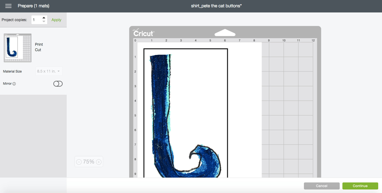The height and width of the screenshot is (193, 382).
Task: Decrease project copies with down arrow
Action: click(44, 21)
